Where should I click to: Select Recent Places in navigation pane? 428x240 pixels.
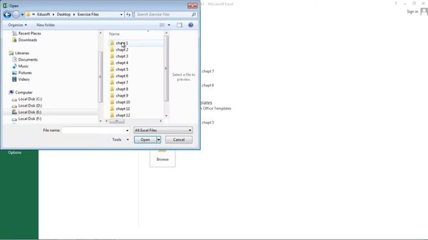27,33
